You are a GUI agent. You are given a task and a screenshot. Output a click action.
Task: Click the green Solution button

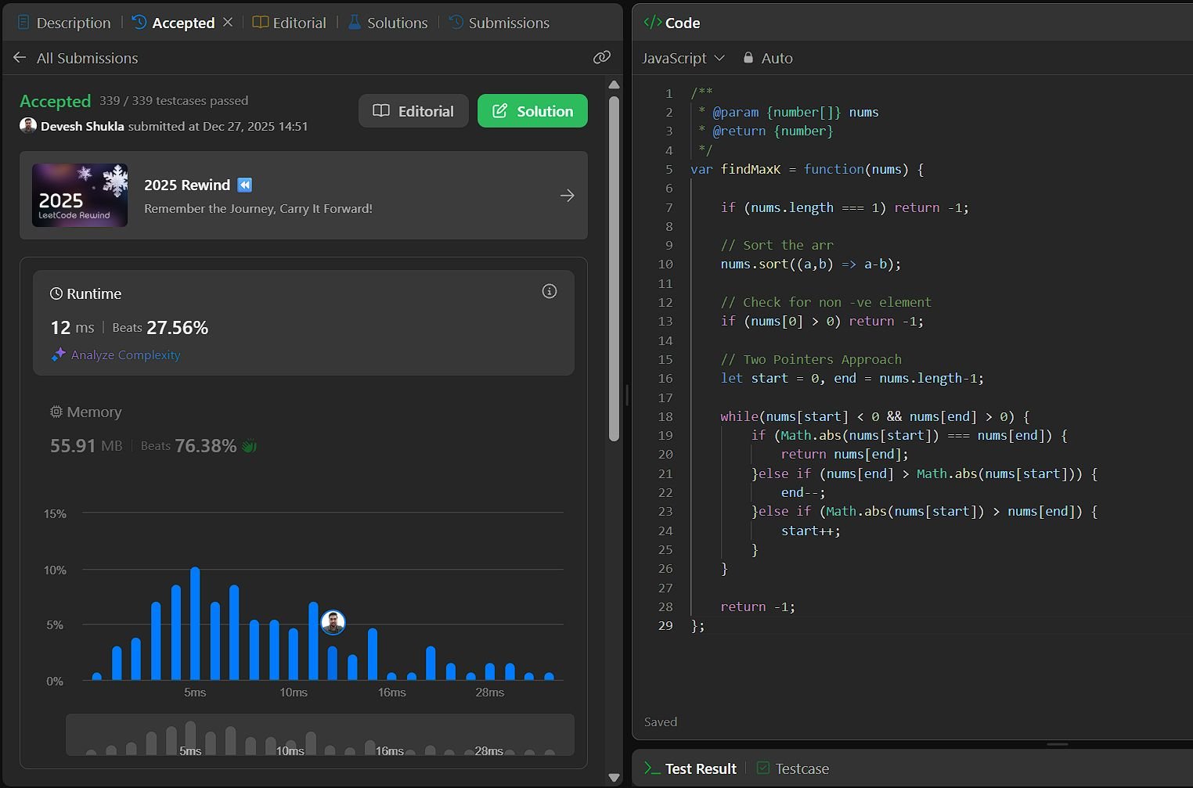point(532,111)
